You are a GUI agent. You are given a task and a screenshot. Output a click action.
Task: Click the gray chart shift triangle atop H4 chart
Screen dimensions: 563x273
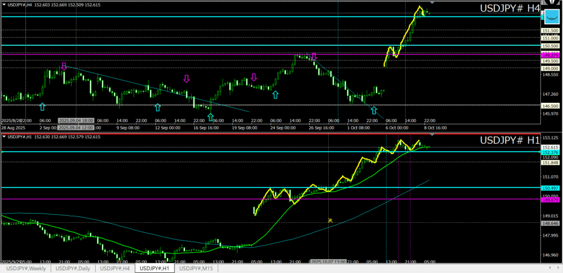(x=432, y=3)
